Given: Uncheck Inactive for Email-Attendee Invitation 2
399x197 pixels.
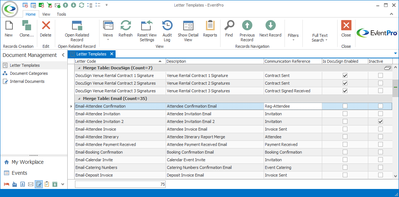Looking at the screenshot, I should pos(380,121).
